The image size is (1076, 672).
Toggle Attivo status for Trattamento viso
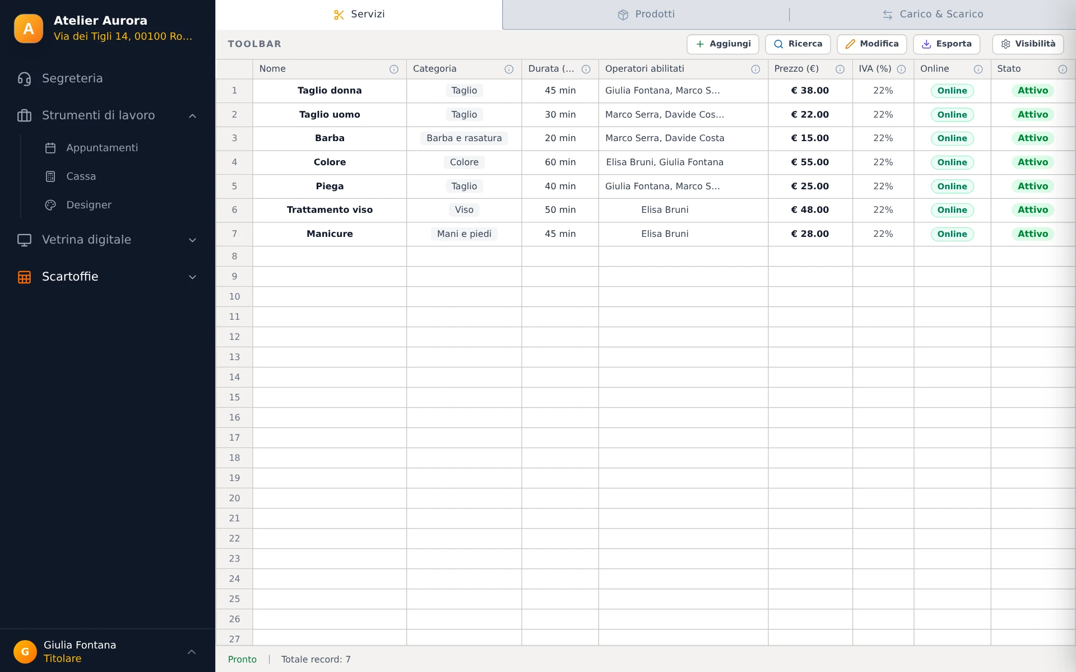click(1032, 210)
